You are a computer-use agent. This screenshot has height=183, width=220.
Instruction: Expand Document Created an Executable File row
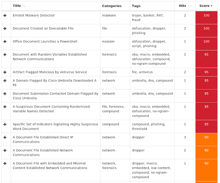click(x=5, y=29)
